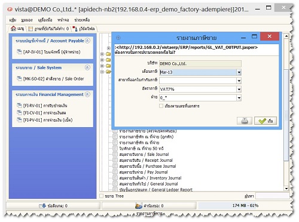This screenshot has height=222, width=299.
Task: Open the empty tax branch dropdown arrow
Action: (x=239, y=81)
